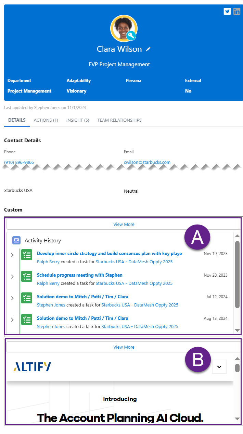Image resolution: width=243 pixels, height=434 pixels.
Task: Click the Altify logo
Action: (x=32, y=367)
